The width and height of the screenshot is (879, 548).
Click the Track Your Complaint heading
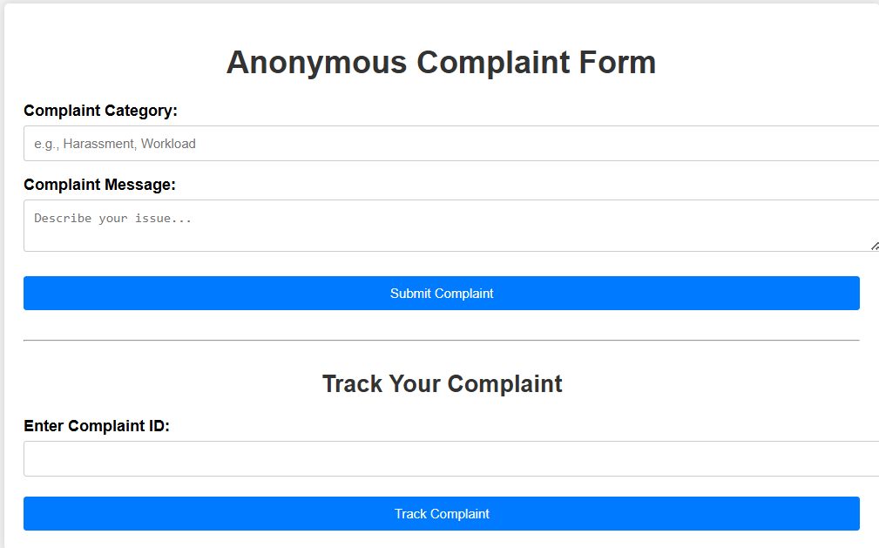coord(442,384)
